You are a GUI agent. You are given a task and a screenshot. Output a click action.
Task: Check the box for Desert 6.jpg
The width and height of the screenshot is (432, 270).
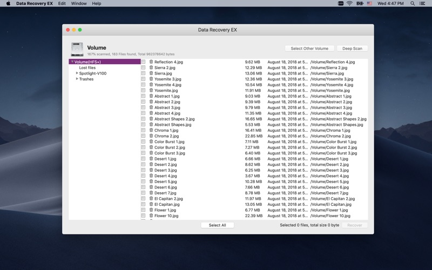143,187
